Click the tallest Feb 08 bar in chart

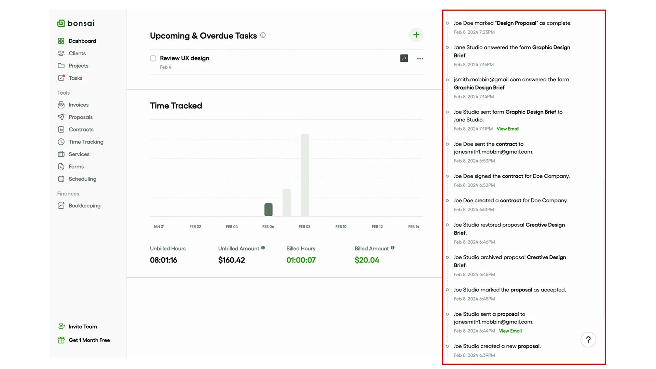point(305,174)
